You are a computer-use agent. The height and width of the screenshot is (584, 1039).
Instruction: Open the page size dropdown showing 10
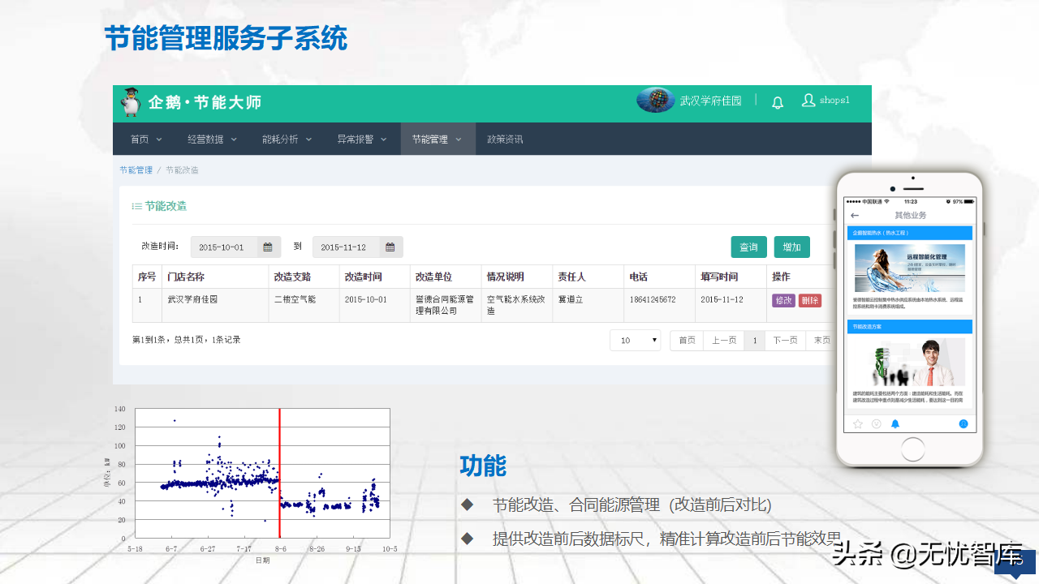pyautogui.click(x=635, y=341)
